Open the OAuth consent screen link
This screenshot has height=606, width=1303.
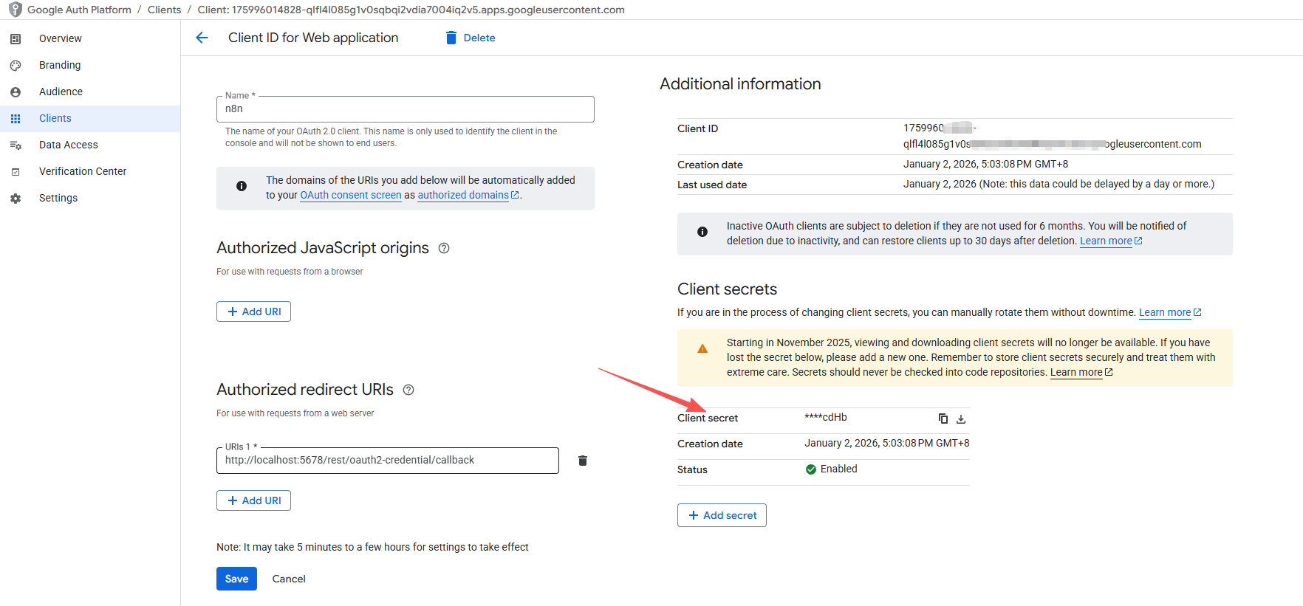(x=350, y=195)
